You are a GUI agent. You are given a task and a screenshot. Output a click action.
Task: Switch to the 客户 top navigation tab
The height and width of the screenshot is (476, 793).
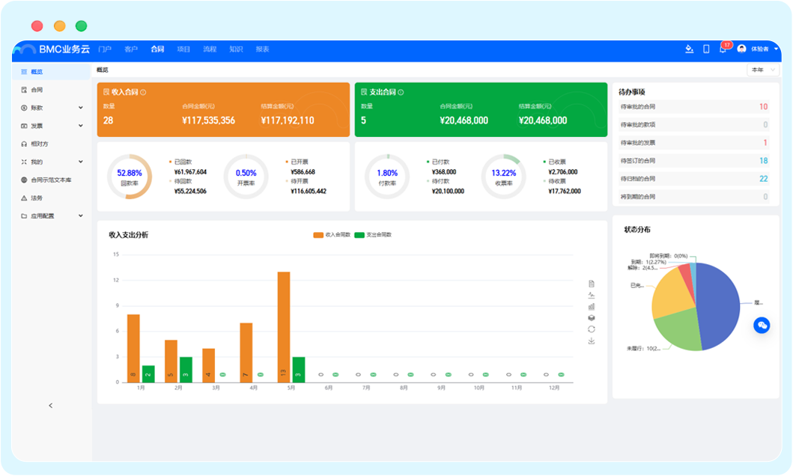point(131,49)
